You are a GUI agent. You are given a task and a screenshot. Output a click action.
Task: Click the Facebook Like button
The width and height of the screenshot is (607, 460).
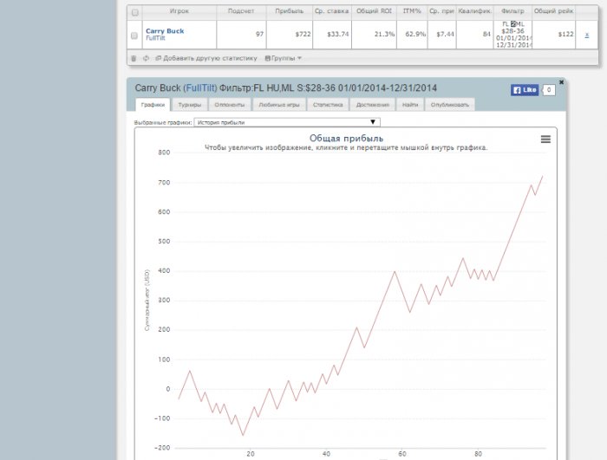(525, 90)
